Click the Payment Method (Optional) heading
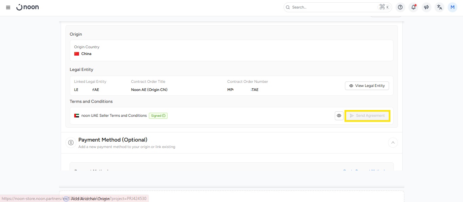Screen dimensions: 463x202 [113, 140]
